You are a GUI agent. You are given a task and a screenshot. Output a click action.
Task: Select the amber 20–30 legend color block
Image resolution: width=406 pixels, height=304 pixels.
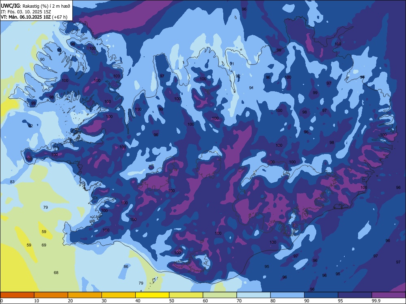[85, 295]
